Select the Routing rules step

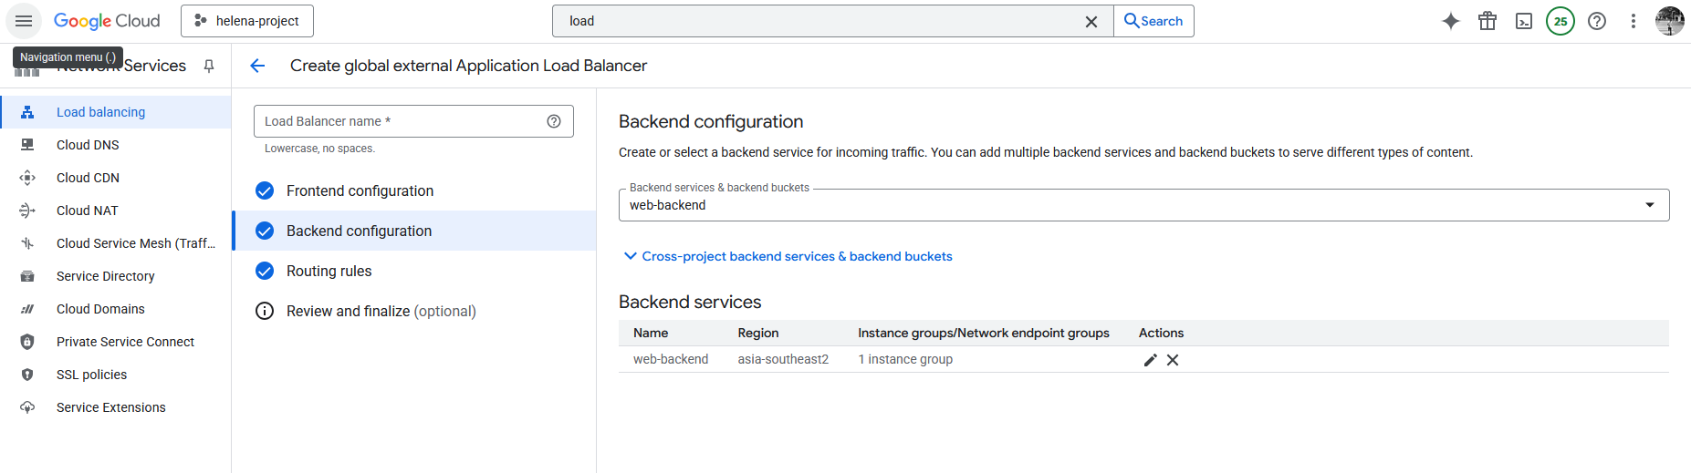(329, 271)
